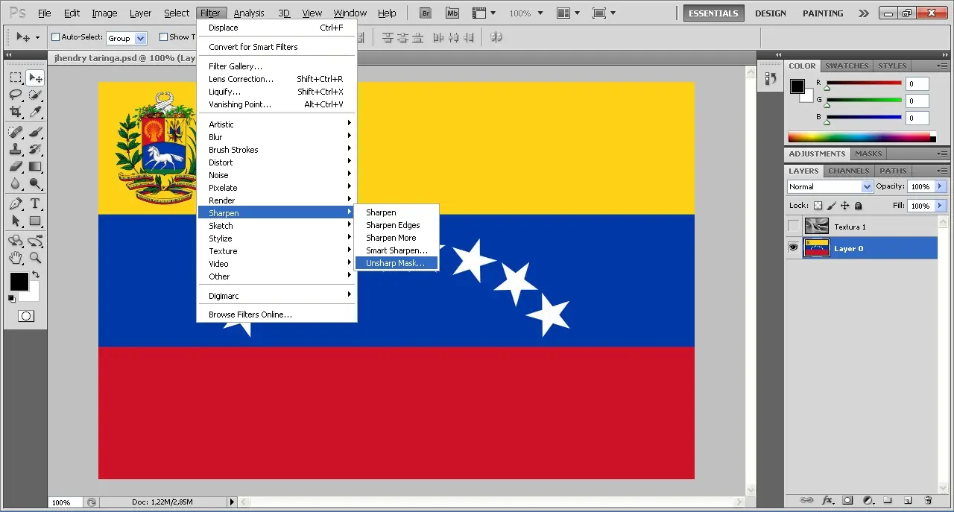Image resolution: width=954 pixels, height=512 pixels.
Task: Switch to the Painting workspace
Action: coord(823,13)
